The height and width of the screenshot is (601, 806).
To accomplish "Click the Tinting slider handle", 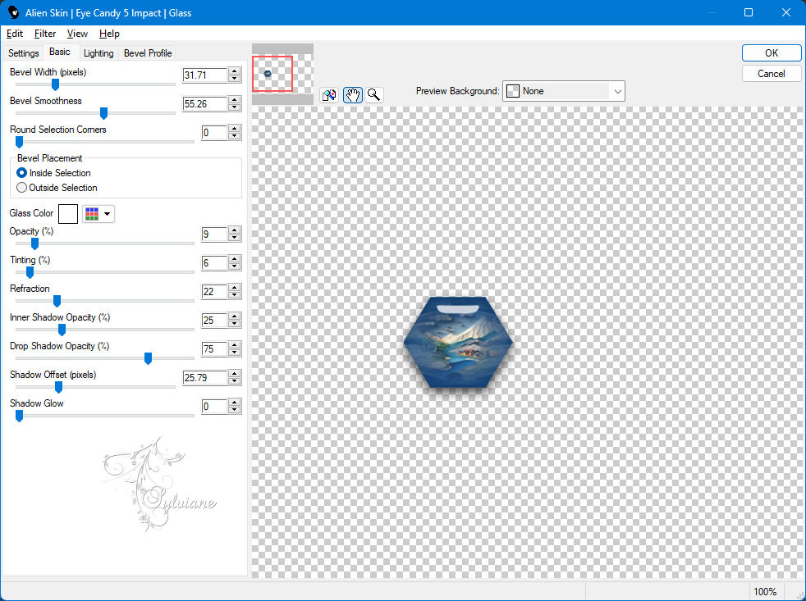I will point(30,272).
